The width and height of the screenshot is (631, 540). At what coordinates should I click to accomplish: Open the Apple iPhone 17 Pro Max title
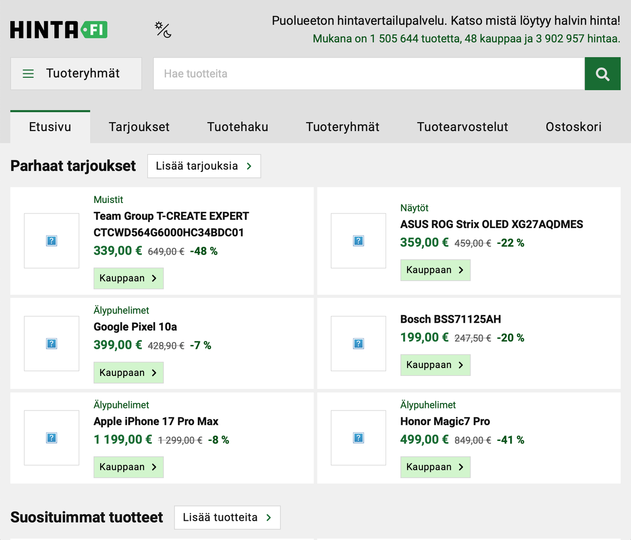tap(156, 421)
